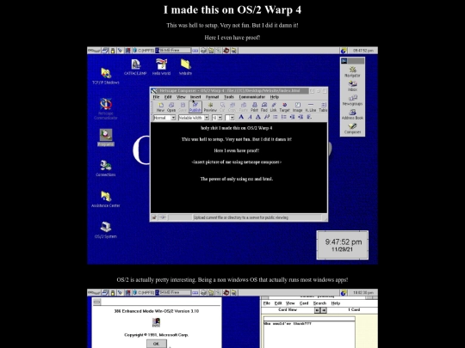Click Navigator in the Netscape component bar
Screen dimensions: 465x348
click(x=352, y=72)
